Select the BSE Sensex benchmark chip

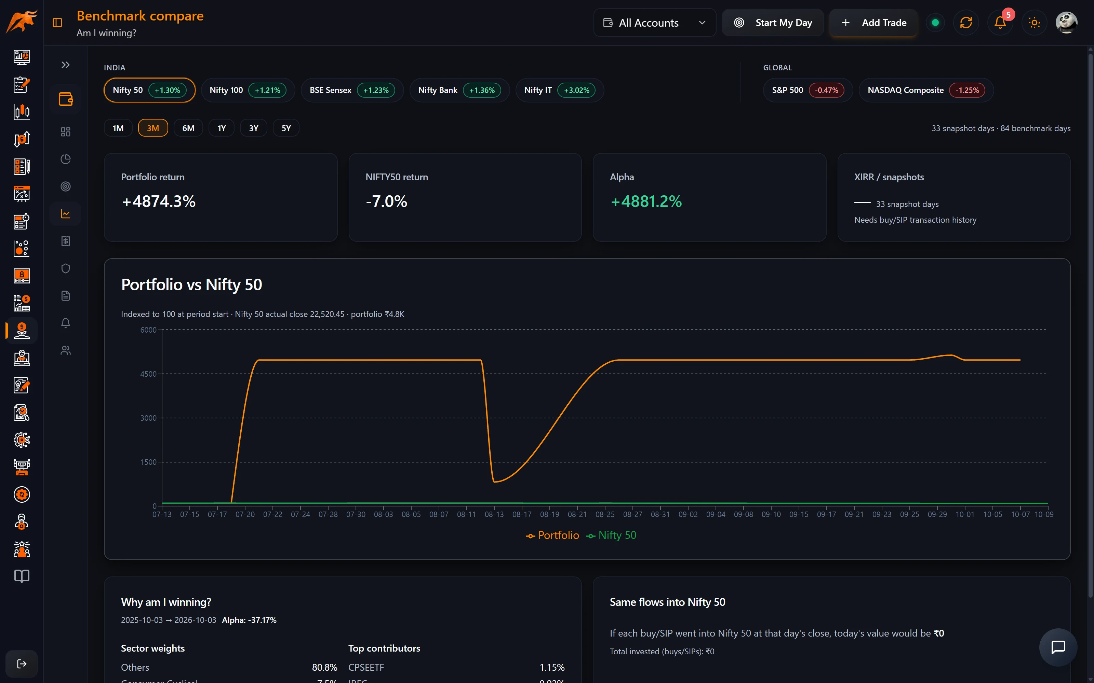pos(352,90)
